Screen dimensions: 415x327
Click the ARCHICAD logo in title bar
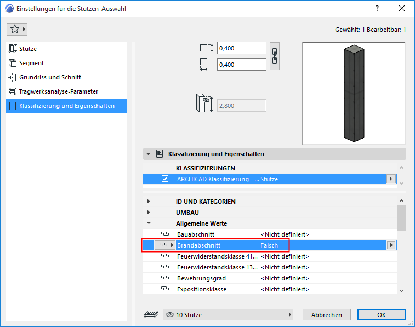point(9,9)
